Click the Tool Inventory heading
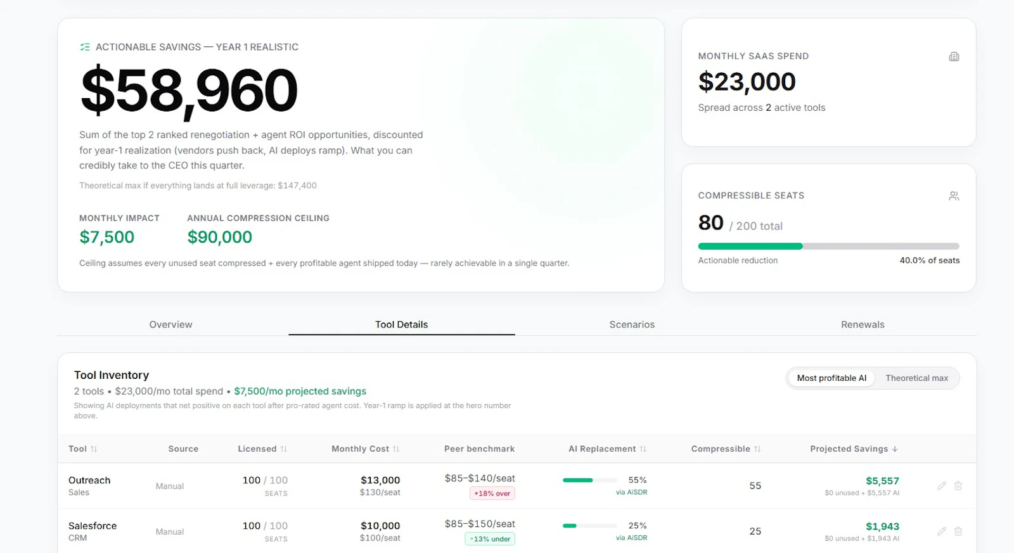The width and height of the screenshot is (1014, 553). point(112,375)
